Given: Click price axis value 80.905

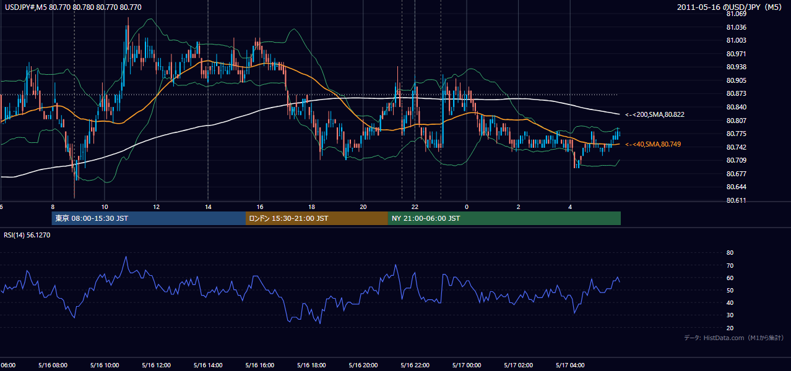Looking at the screenshot, I should pos(737,80).
